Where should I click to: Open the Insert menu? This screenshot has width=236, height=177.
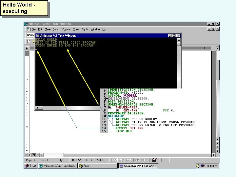tap(56, 29)
